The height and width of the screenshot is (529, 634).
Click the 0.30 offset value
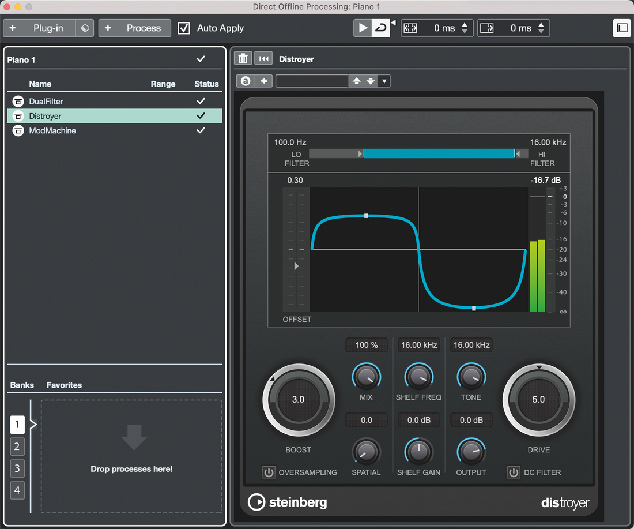click(295, 180)
